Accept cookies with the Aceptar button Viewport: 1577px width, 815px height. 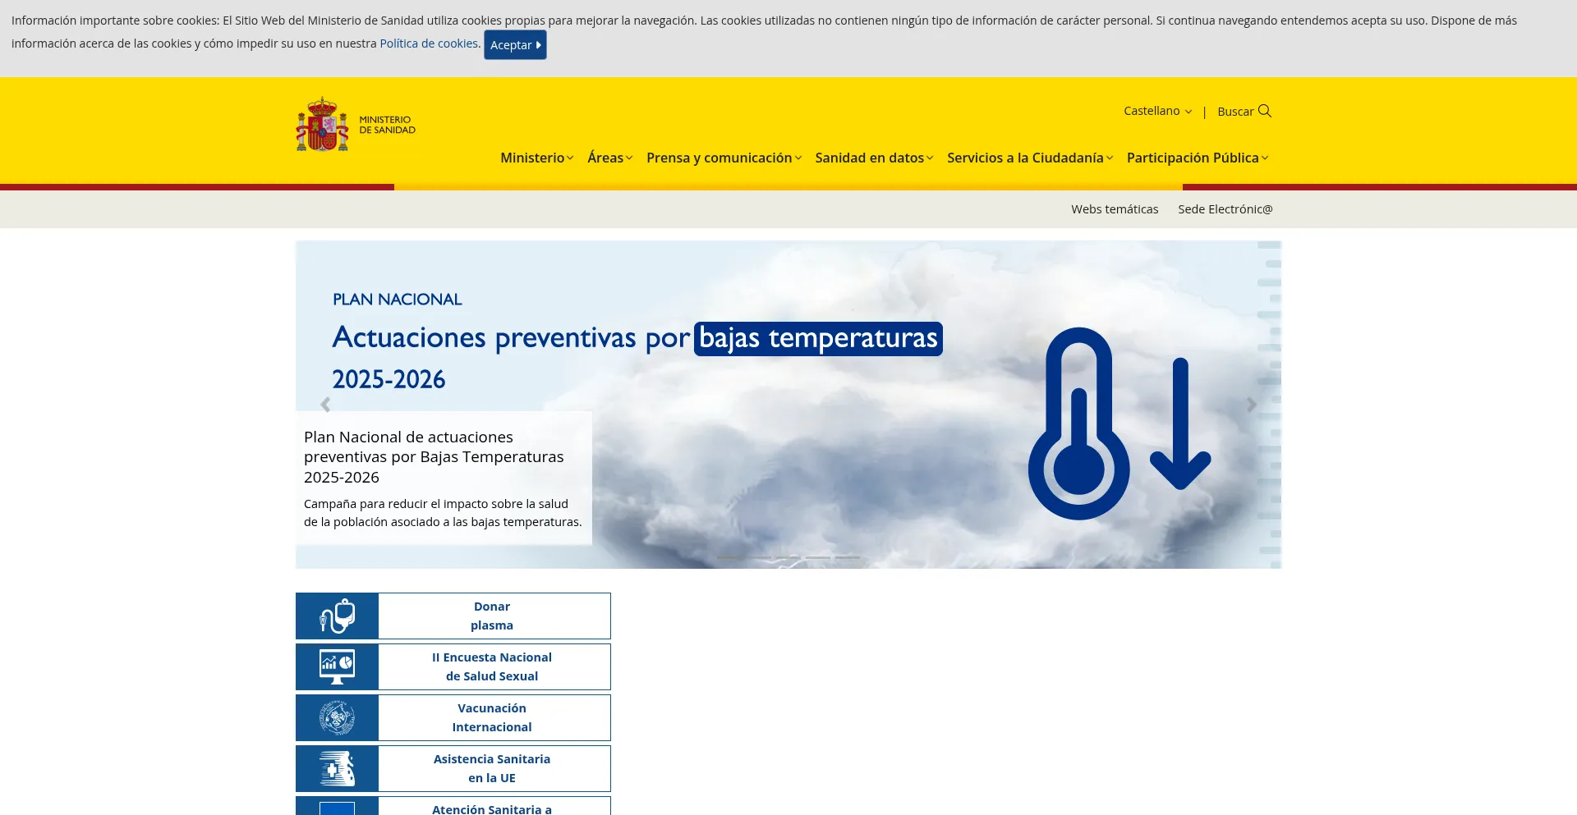(515, 45)
